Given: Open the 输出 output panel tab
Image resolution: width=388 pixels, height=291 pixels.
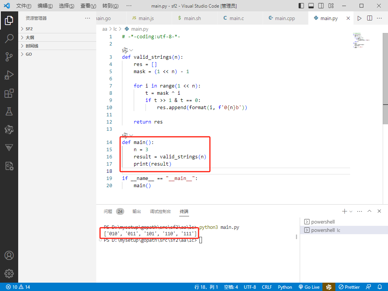Looking at the screenshot, I should [136, 211].
